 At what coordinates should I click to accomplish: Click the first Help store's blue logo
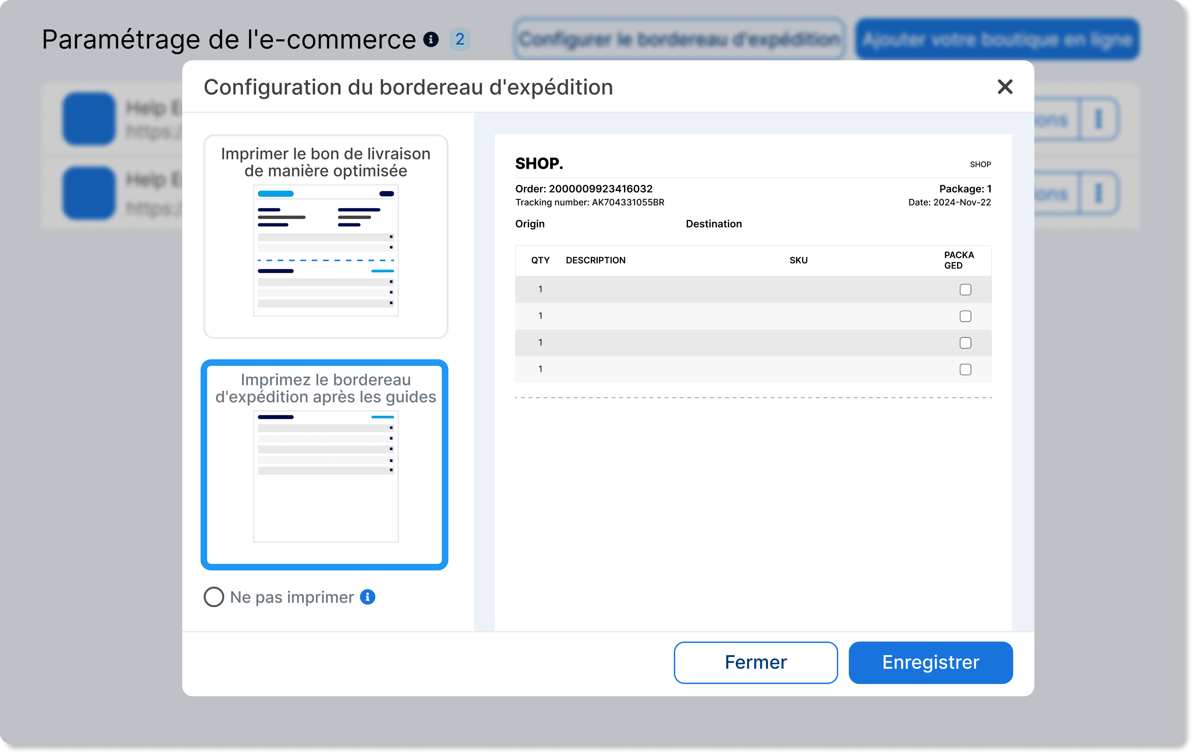(89, 119)
